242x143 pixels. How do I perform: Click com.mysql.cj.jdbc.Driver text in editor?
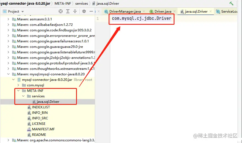(x=141, y=18)
